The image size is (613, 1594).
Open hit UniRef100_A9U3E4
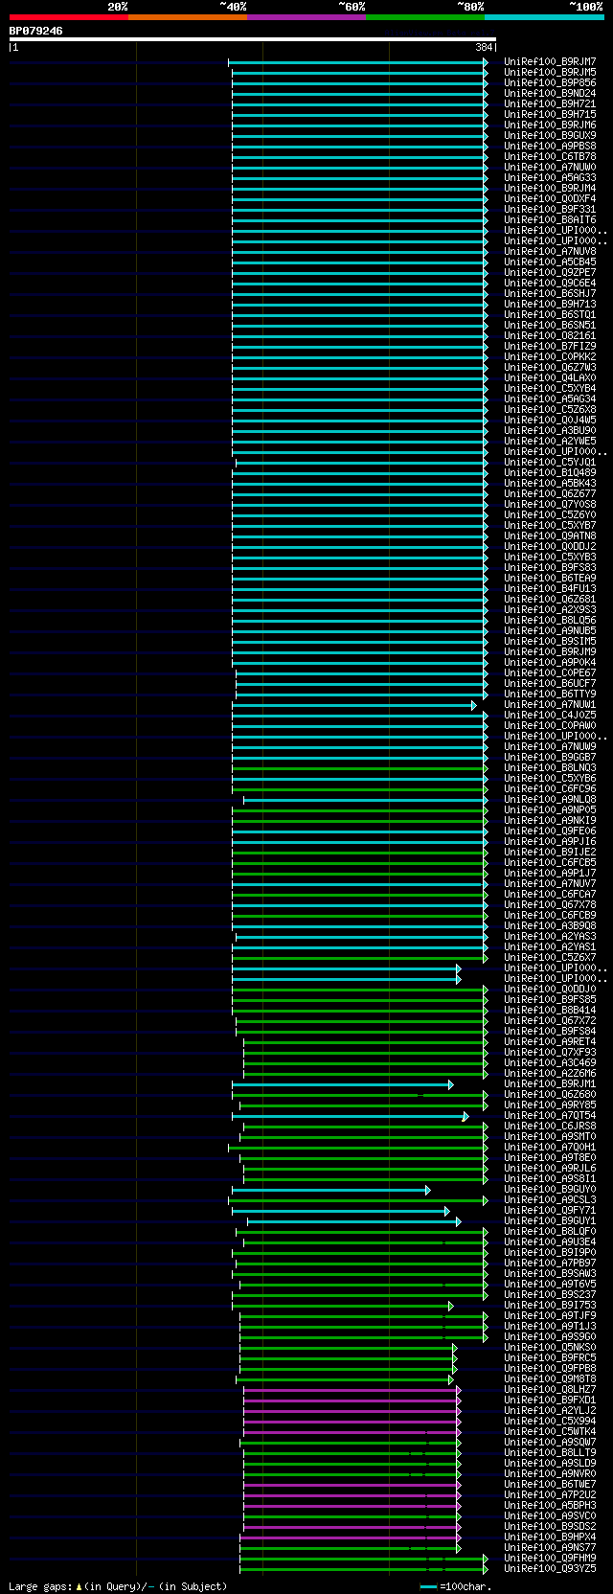550,1242
